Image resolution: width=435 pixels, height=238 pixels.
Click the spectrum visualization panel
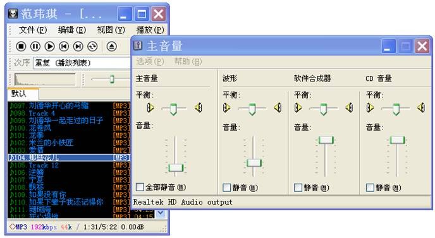(45, 80)
